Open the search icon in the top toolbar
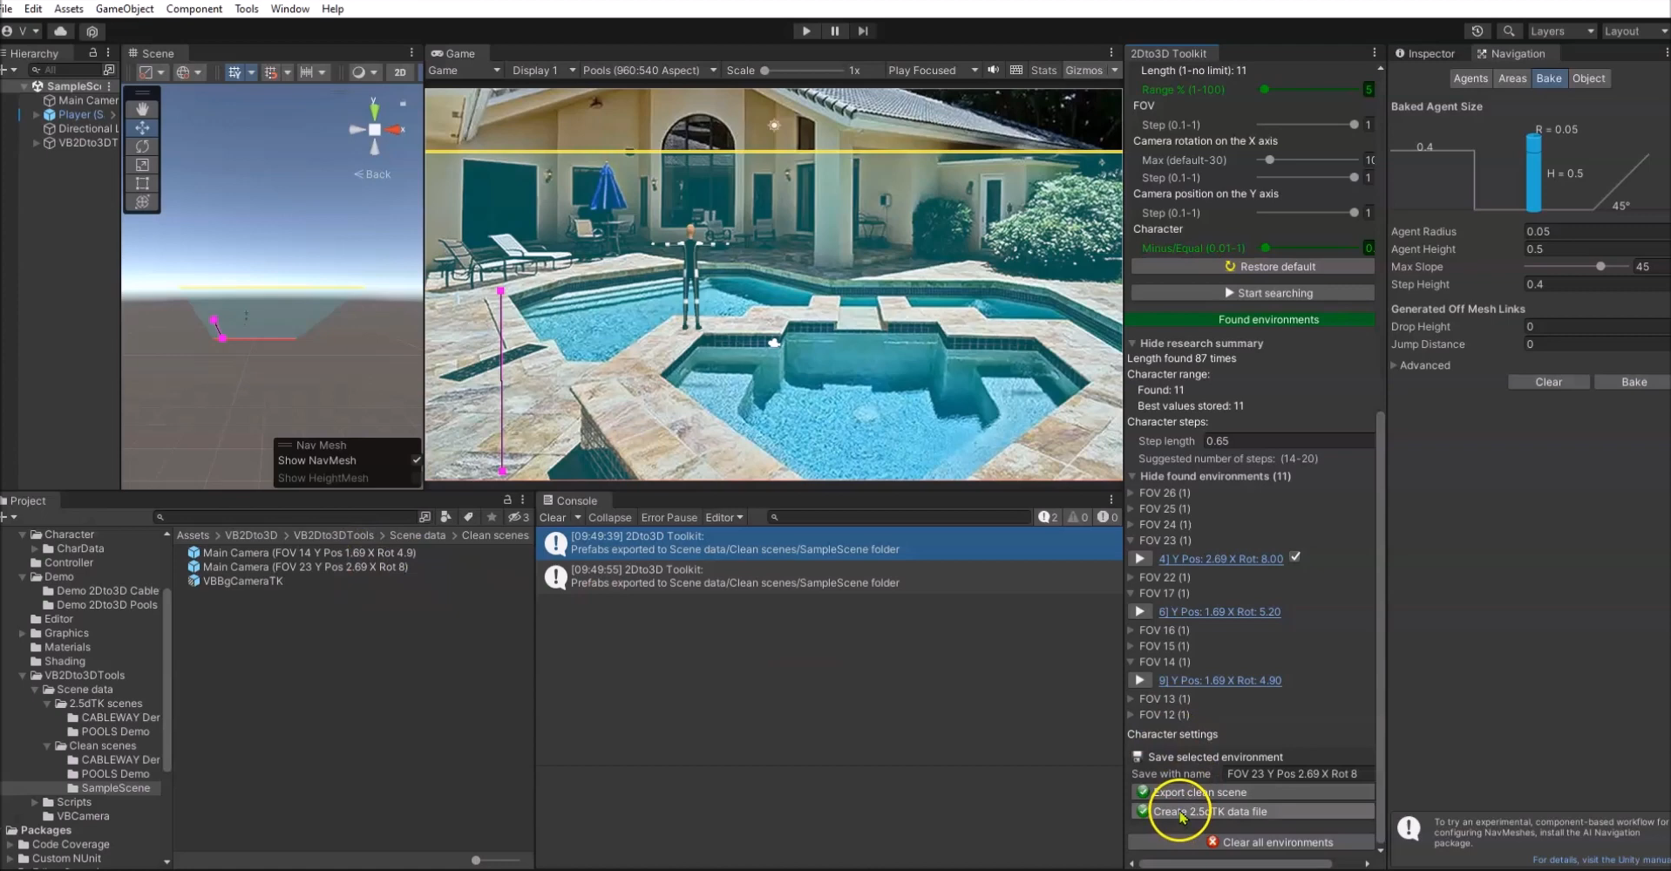Viewport: 1671px width, 871px height. pyautogui.click(x=1508, y=31)
